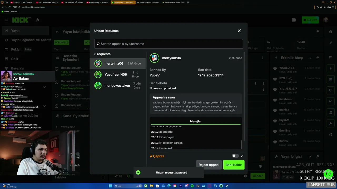Image resolution: width=337 pixels, height=189 pixels.
Task: Close the Unban Requests dialog
Action: [239, 31]
